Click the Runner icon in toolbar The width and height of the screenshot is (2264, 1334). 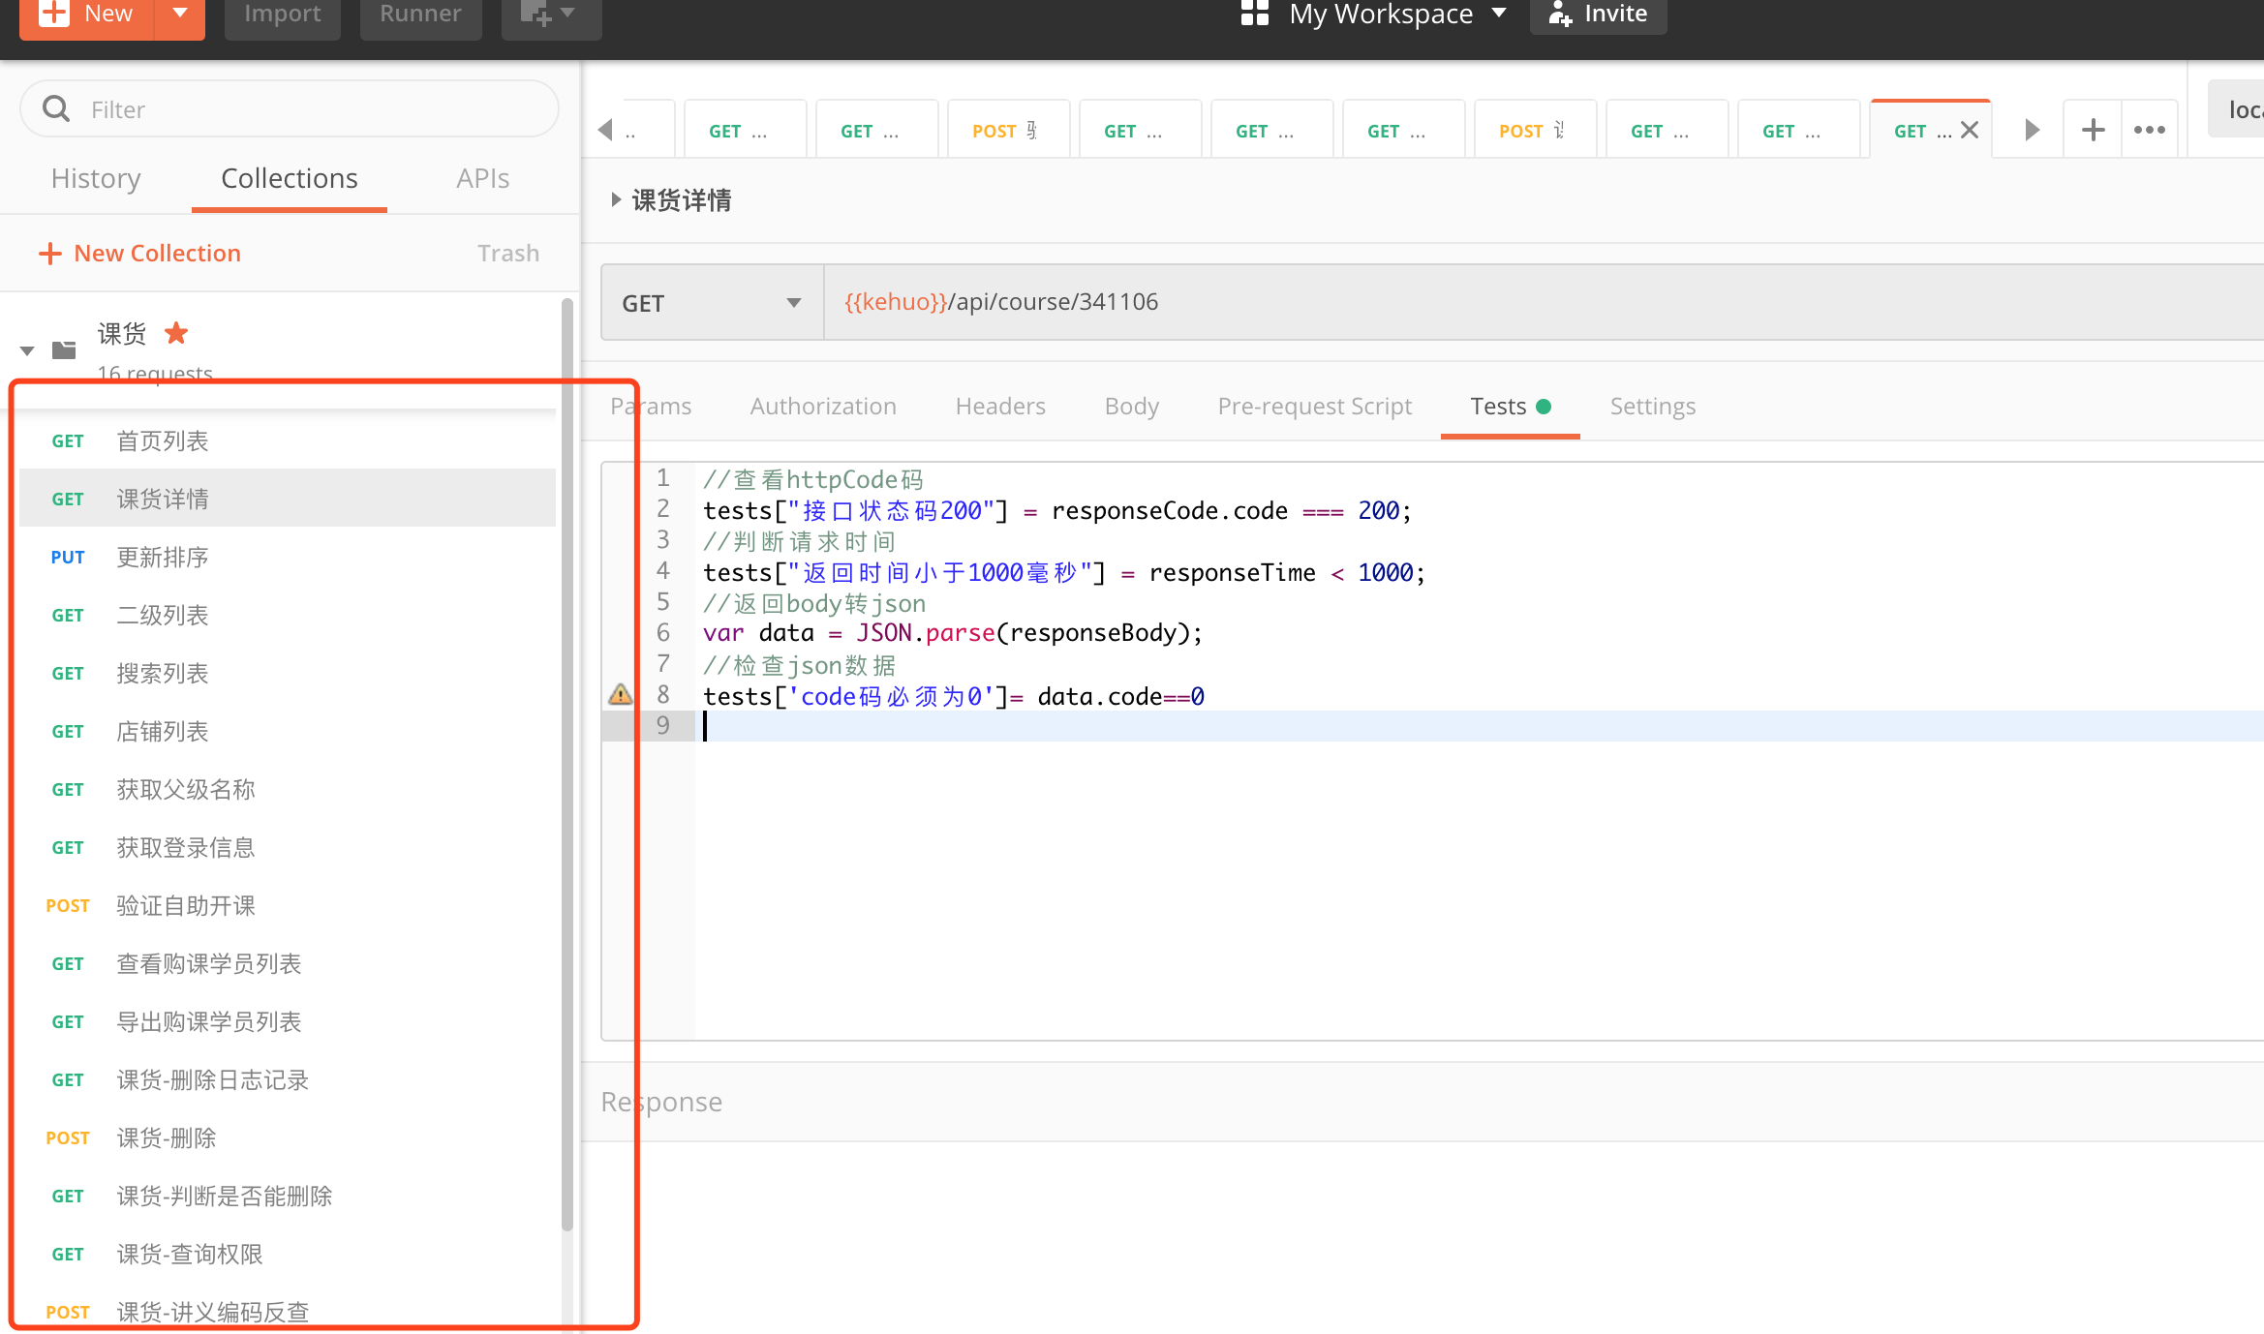coord(419,15)
